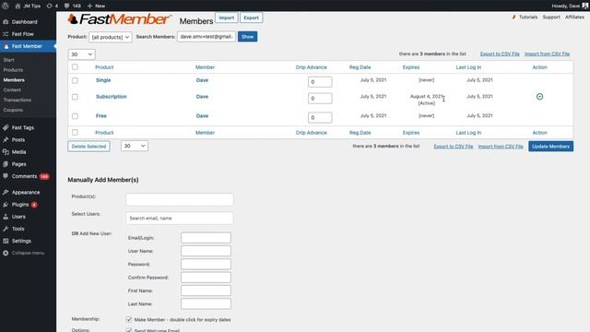Focus the Search Members field
The width and height of the screenshot is (590, 332).
(206, 37)
